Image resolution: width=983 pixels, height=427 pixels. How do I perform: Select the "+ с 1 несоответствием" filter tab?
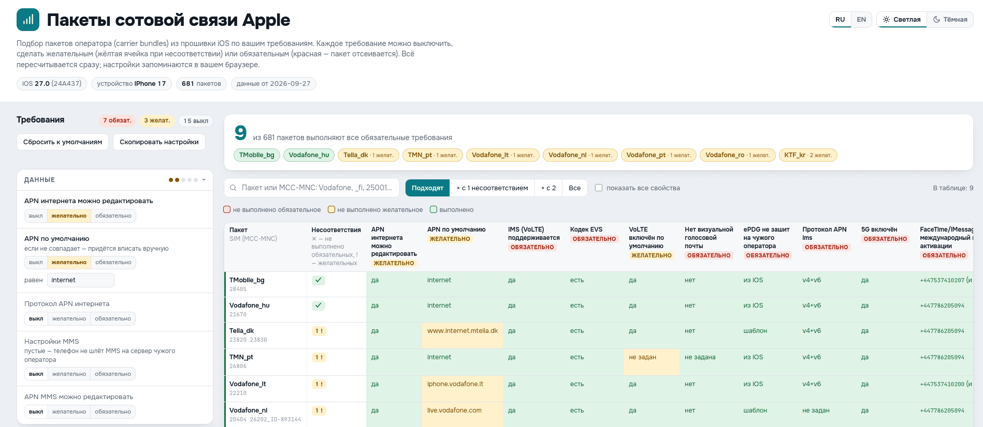[x=492, y=188]
